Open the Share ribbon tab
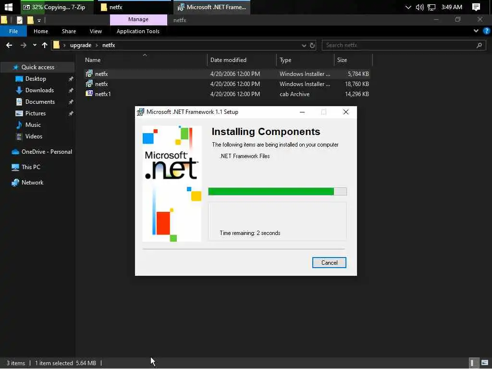 [69, 31]
